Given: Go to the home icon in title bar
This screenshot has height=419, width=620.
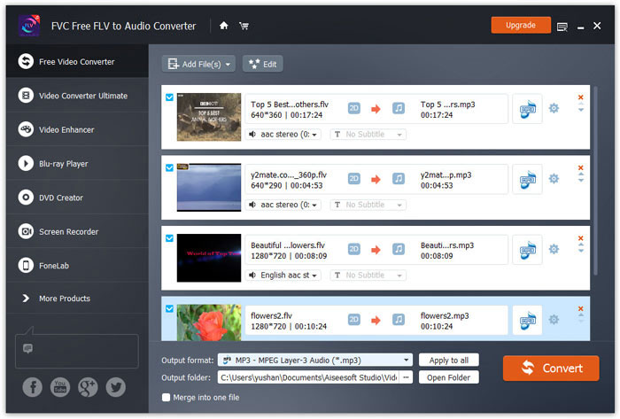Looking at the screenshot, I should tap(224, 26).
